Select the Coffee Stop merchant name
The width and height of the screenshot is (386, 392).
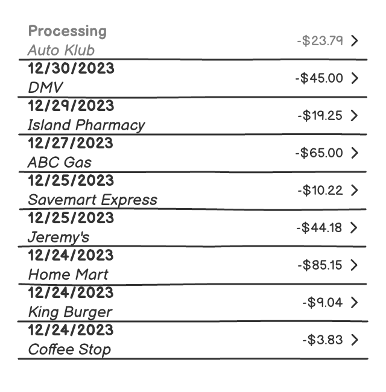[x=69, y=349]
